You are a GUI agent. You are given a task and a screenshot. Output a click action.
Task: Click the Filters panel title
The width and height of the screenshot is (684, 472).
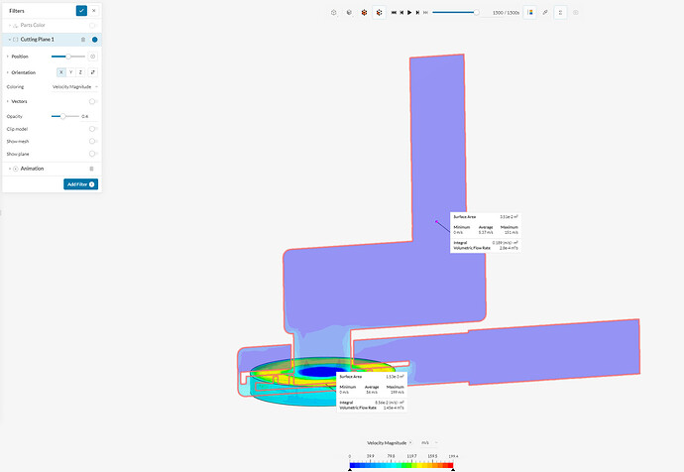(17, 11)
